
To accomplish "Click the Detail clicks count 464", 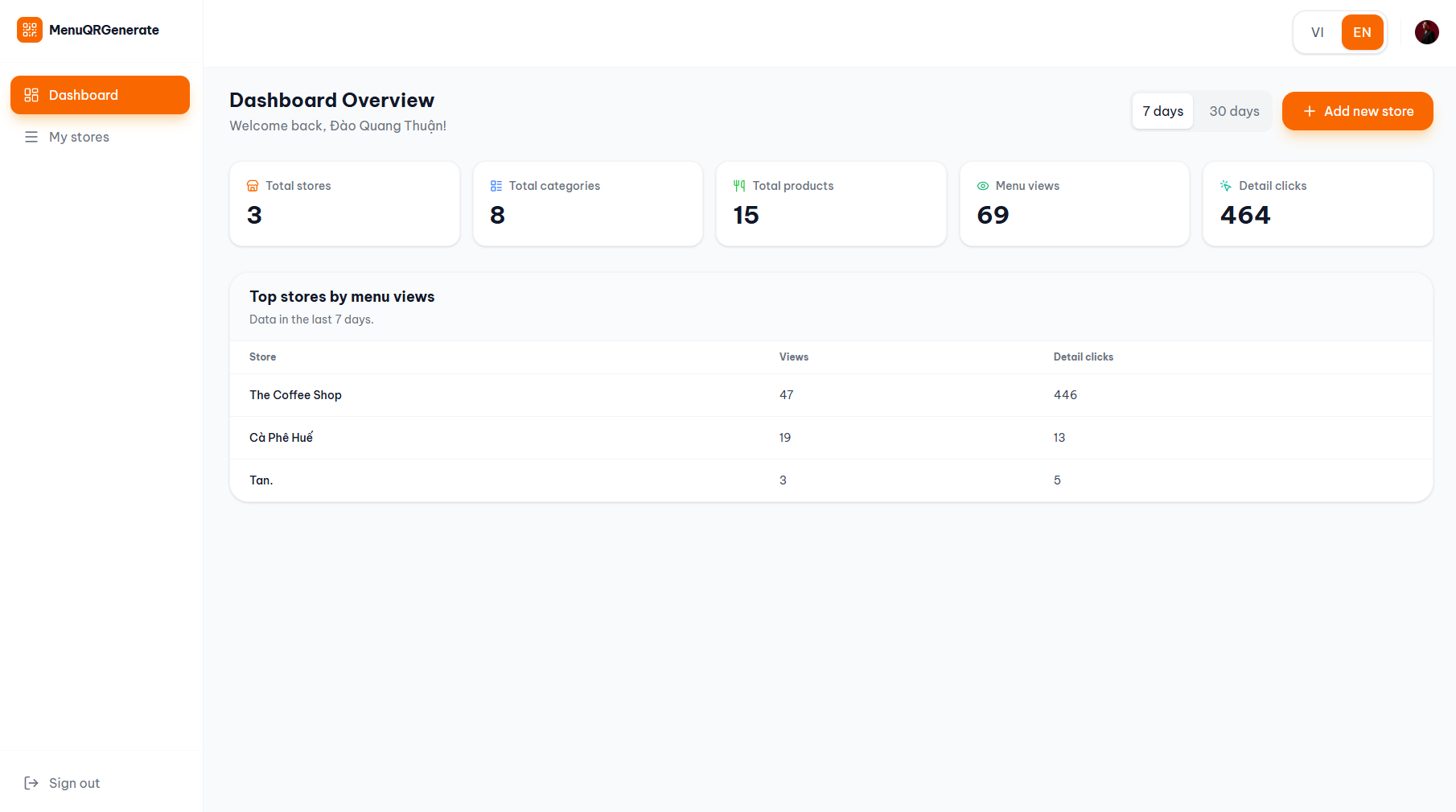I will [1246, 215].
